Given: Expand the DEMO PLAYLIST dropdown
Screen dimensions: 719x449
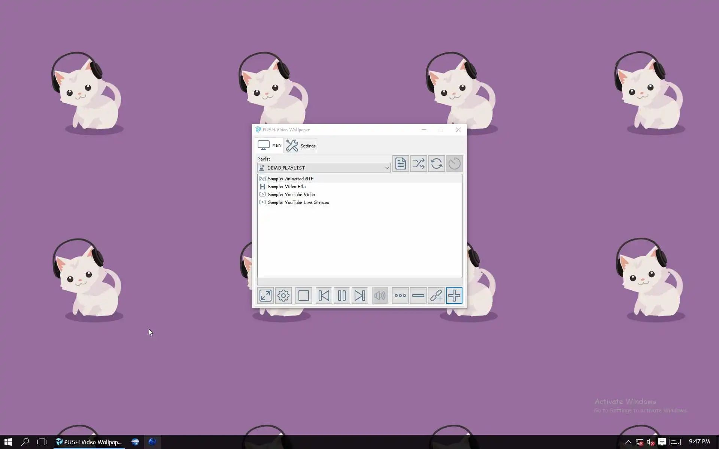Looking at the screenshot, I should [387, 168].
